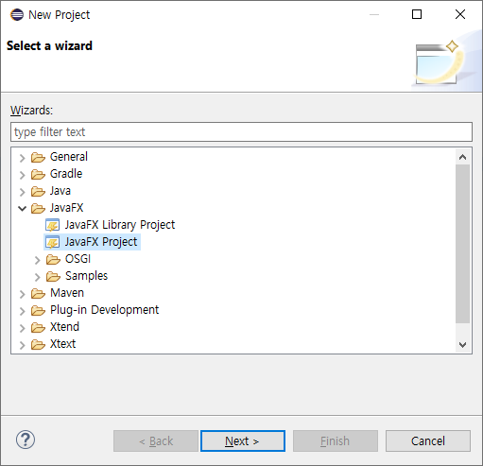Open the help question mark icon
This screenshot has width=483, height=466.
(x=26, y=440)
